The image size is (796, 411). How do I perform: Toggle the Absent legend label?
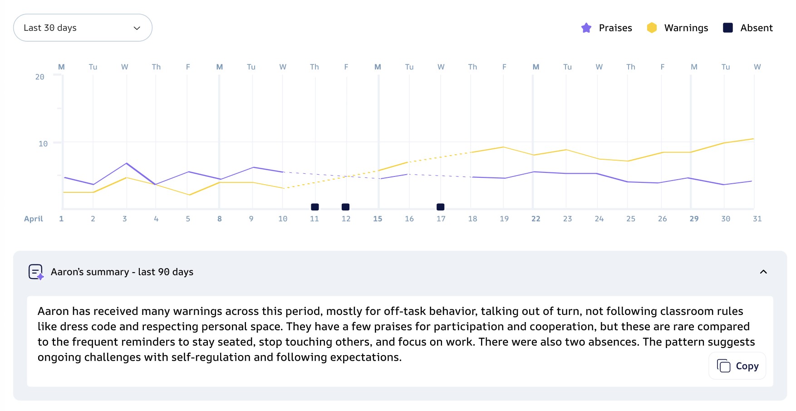tap(757, 28)
